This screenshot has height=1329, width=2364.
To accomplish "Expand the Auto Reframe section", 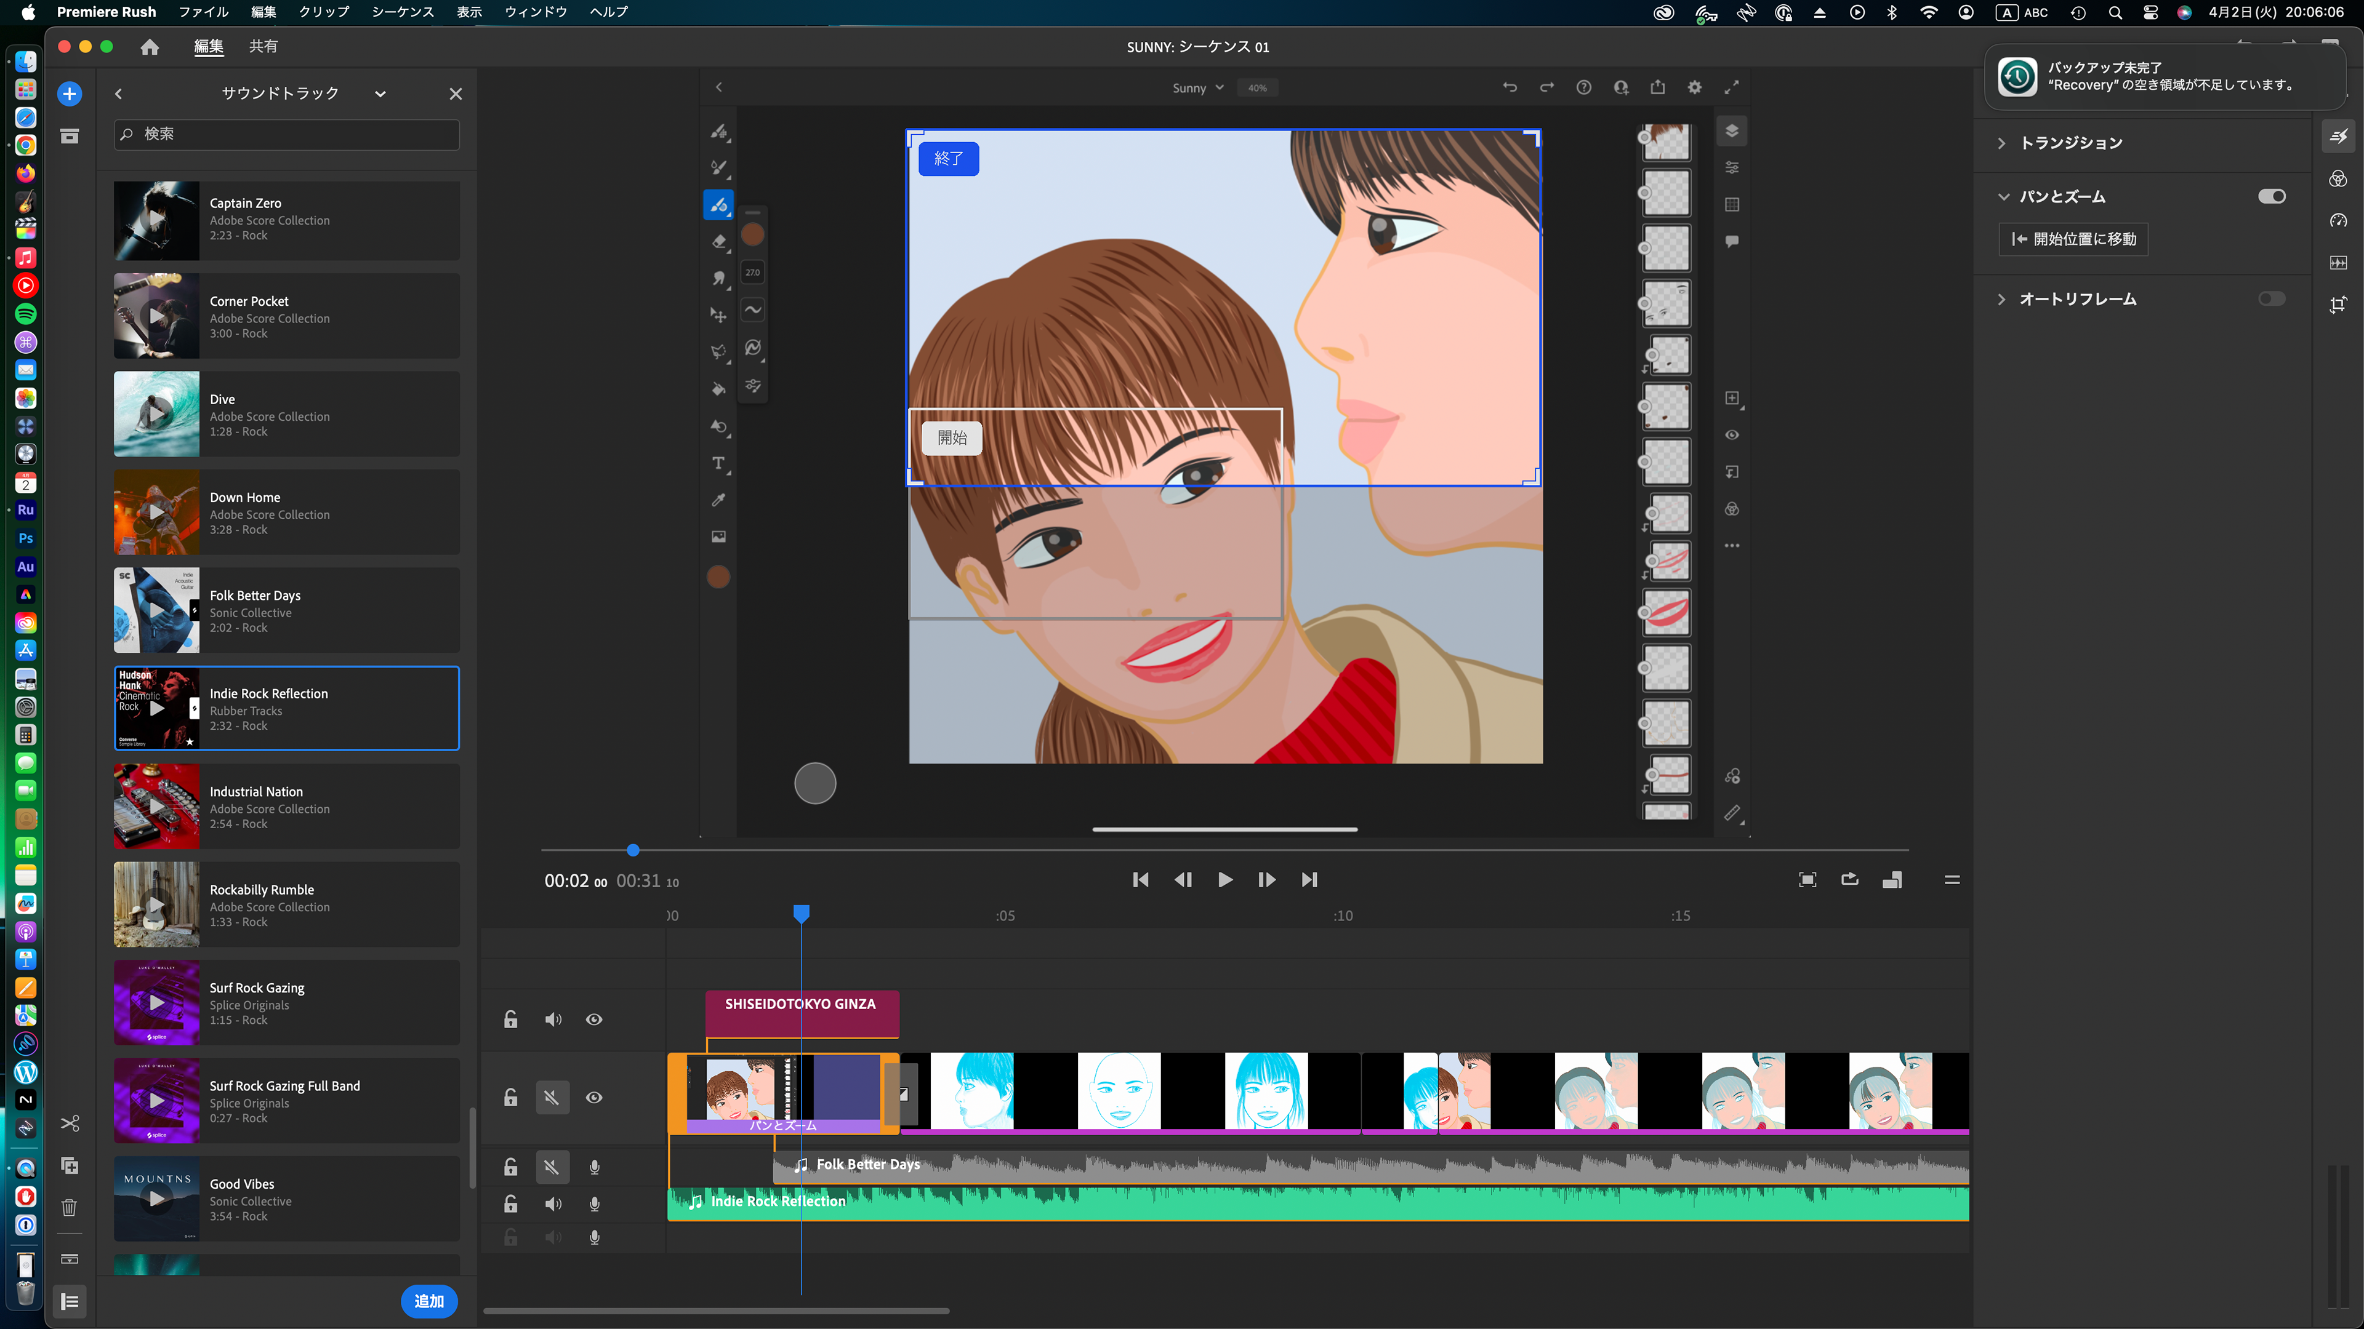I will coord(2001,299).
